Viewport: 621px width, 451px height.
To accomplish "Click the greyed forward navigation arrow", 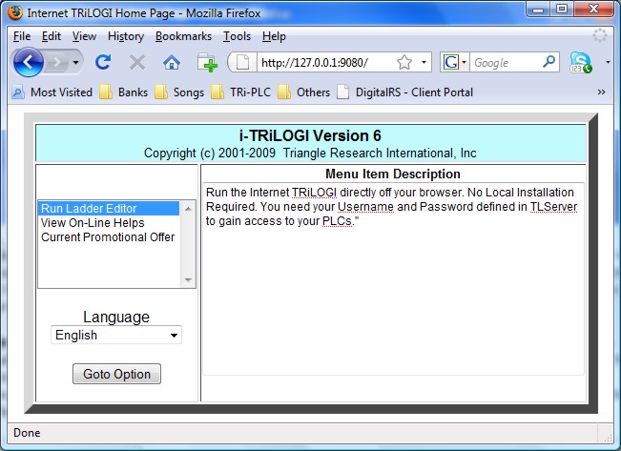I will tap(56, 62).
